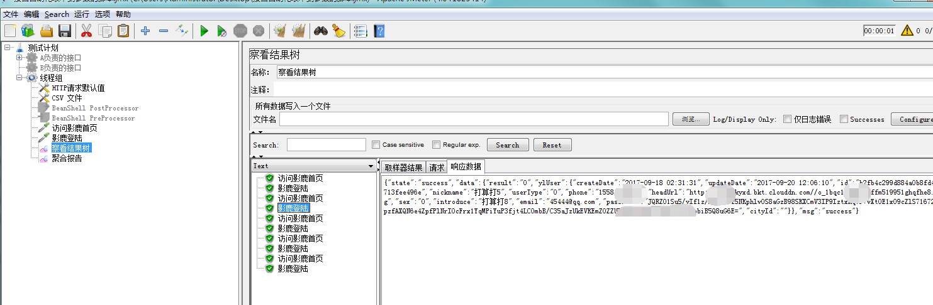933x305 pixels.
Task: Expand the A负责的接口 tree node
Action: [20, 58]
